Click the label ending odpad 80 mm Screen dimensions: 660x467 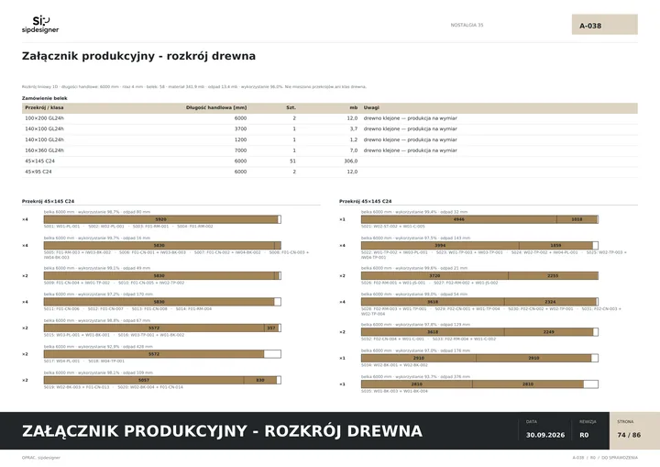(97, 212)
